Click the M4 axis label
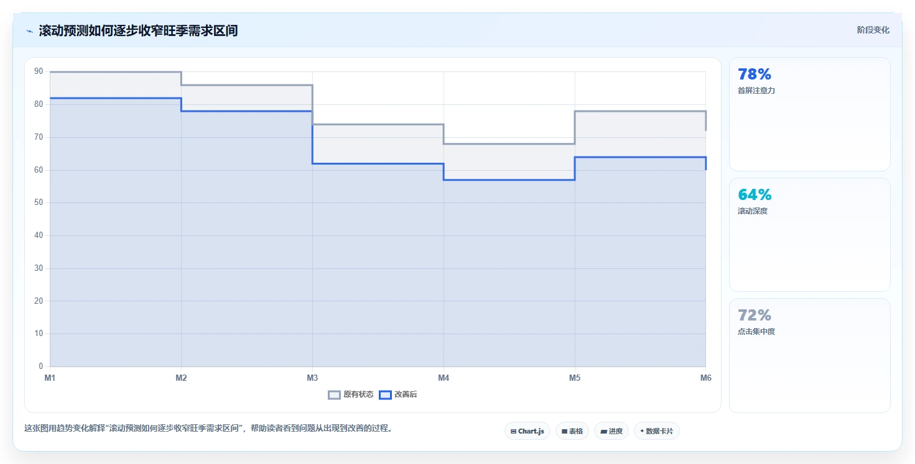This screenshot has width=915, height=464. [x=444, y=378]
